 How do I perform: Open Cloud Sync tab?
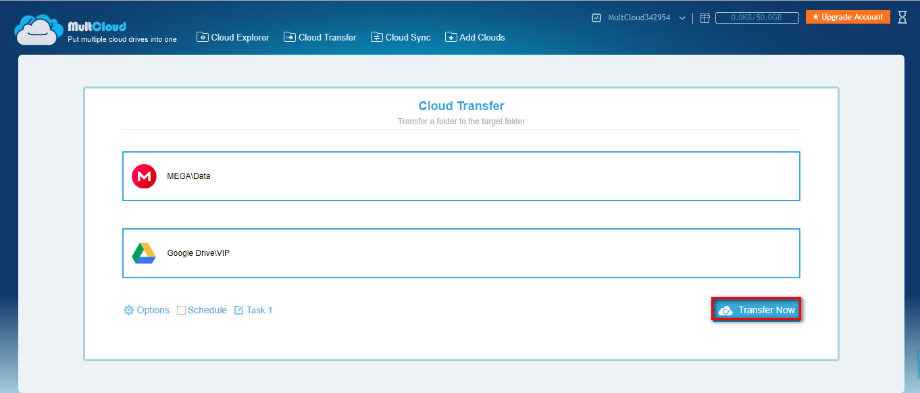pos(401,37)
